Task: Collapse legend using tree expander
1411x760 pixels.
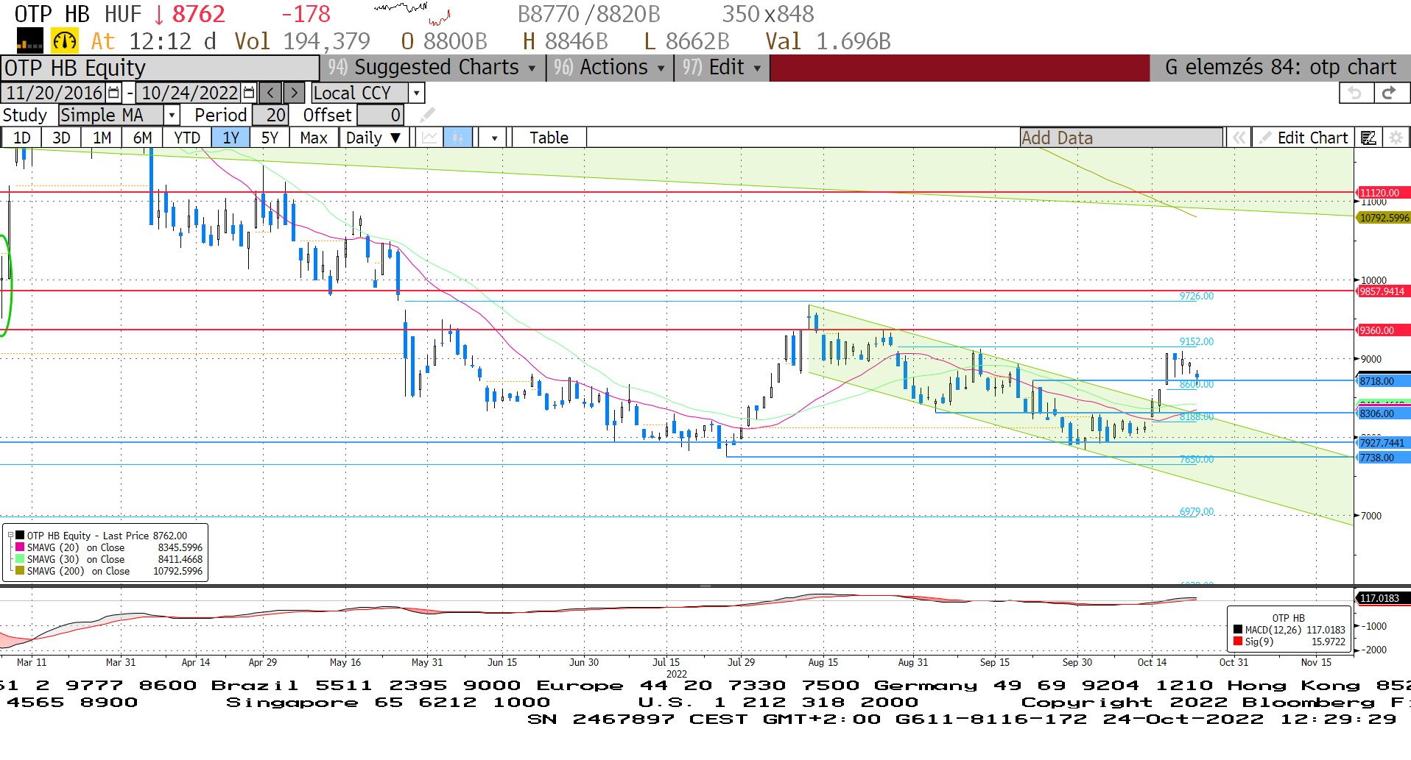Action: point(10,535)
